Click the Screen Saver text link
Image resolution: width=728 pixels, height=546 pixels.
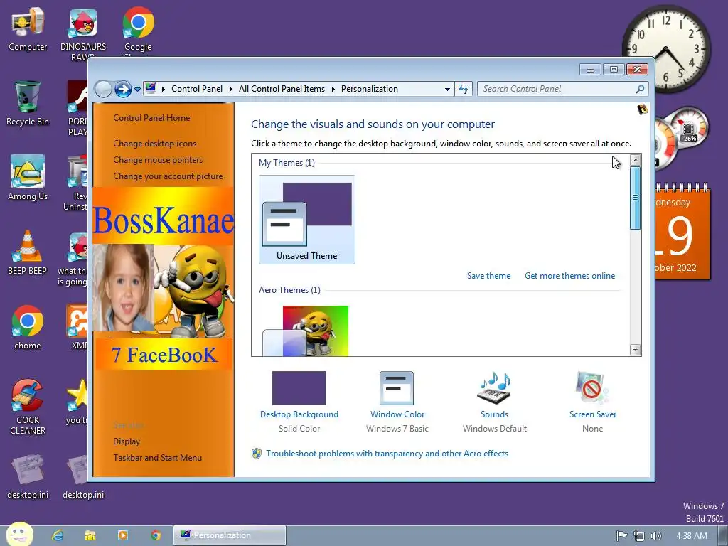[x=593, y=414]
